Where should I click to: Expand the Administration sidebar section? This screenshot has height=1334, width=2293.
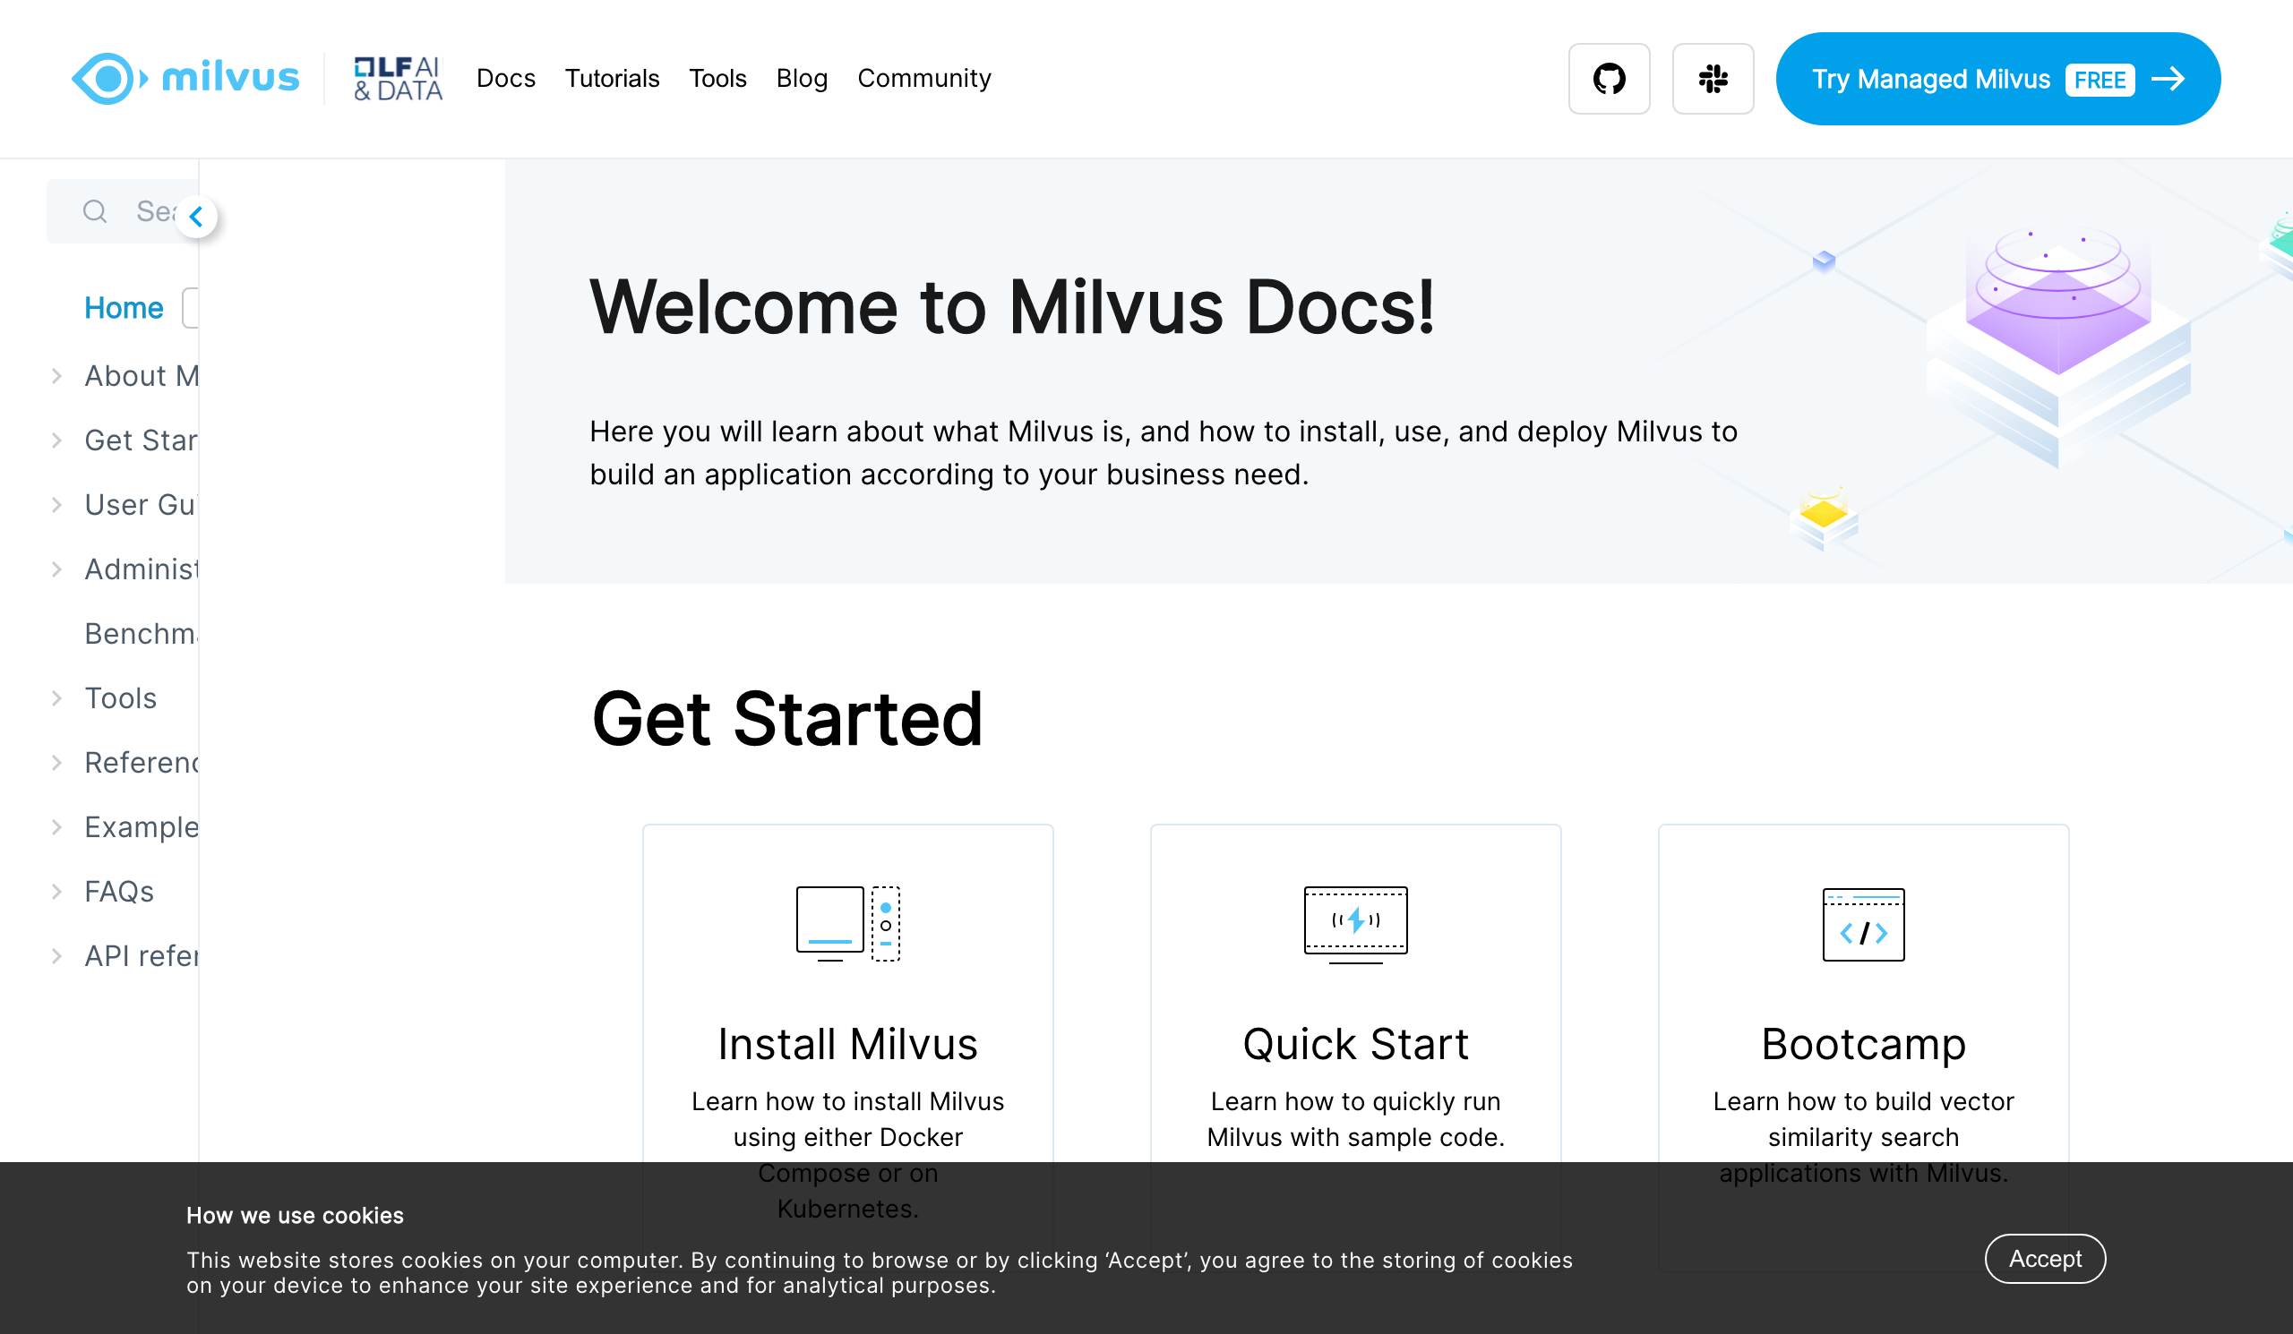pos(56,570)
